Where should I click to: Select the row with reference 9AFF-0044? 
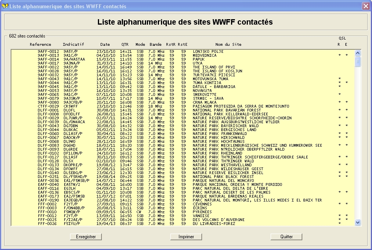tap(183, 83)
